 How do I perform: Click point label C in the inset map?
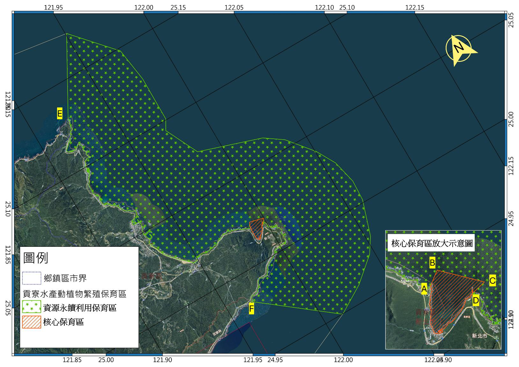(493, 281)
